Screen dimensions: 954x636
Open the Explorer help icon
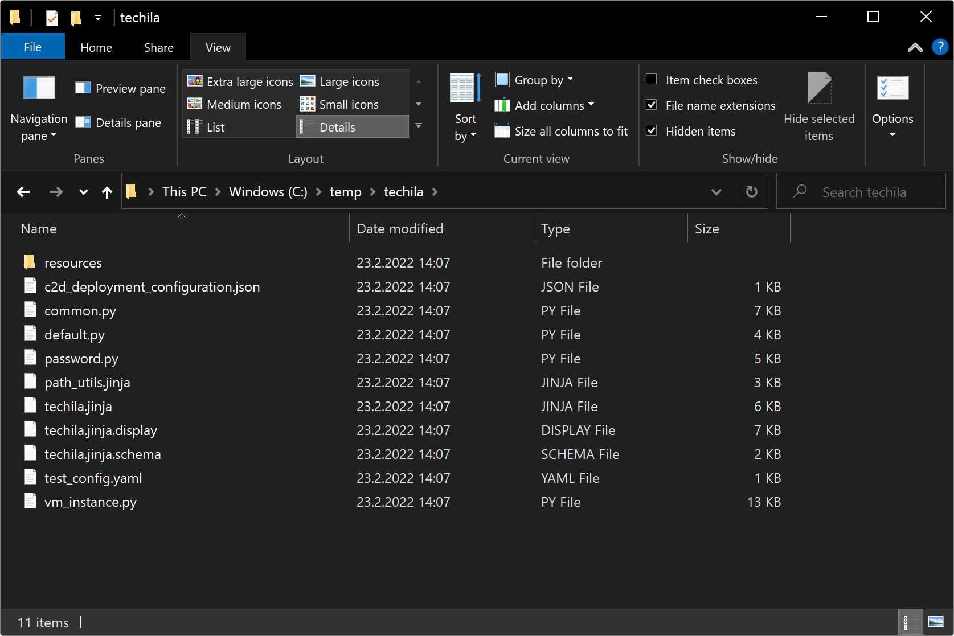[x=940, y=47]
